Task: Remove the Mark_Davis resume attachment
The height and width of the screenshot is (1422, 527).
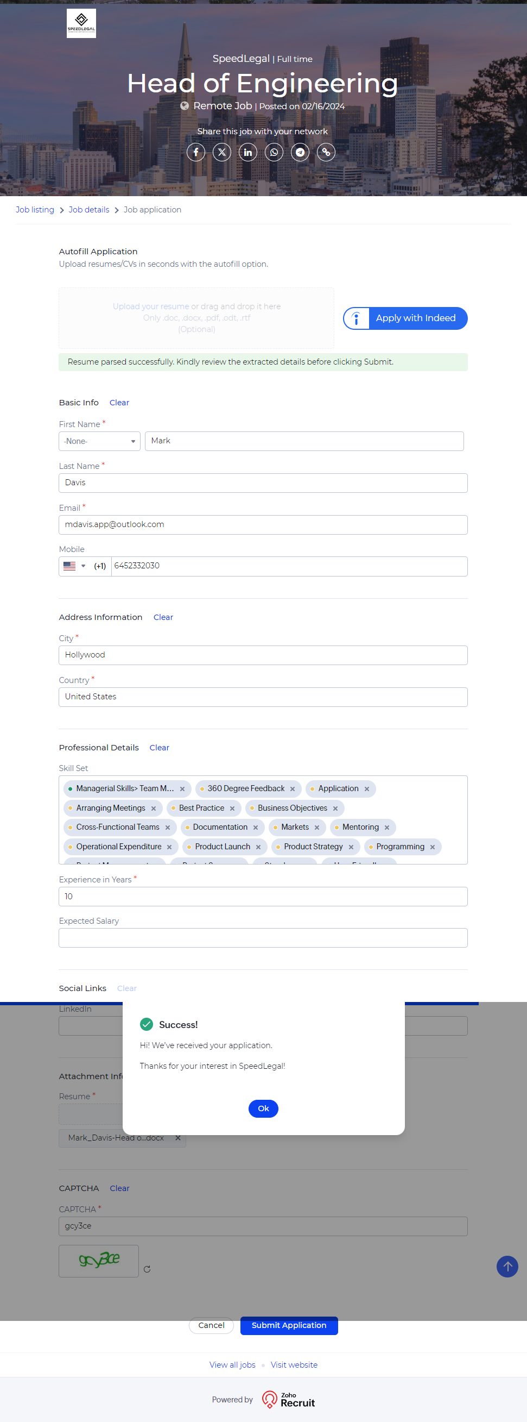Action: (177, 1138)
